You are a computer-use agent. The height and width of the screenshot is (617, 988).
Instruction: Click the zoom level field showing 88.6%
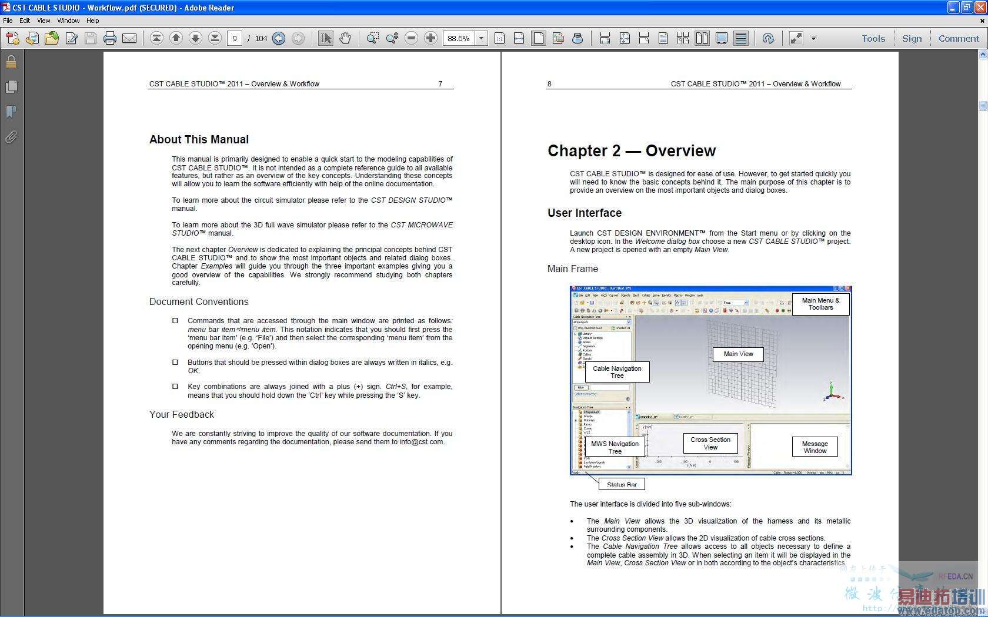tap(459, 38)
